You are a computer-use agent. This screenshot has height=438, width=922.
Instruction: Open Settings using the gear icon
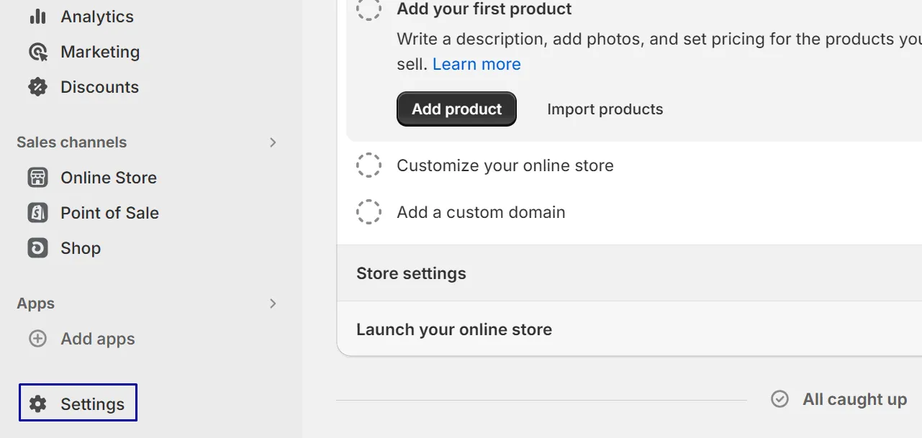[37, 404]
